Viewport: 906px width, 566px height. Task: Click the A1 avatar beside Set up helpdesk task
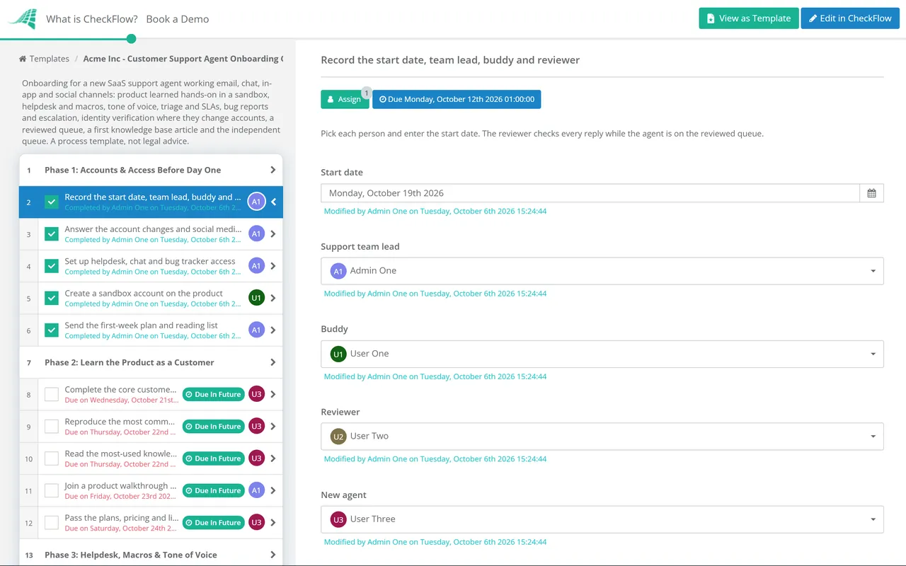coord(256,266)
